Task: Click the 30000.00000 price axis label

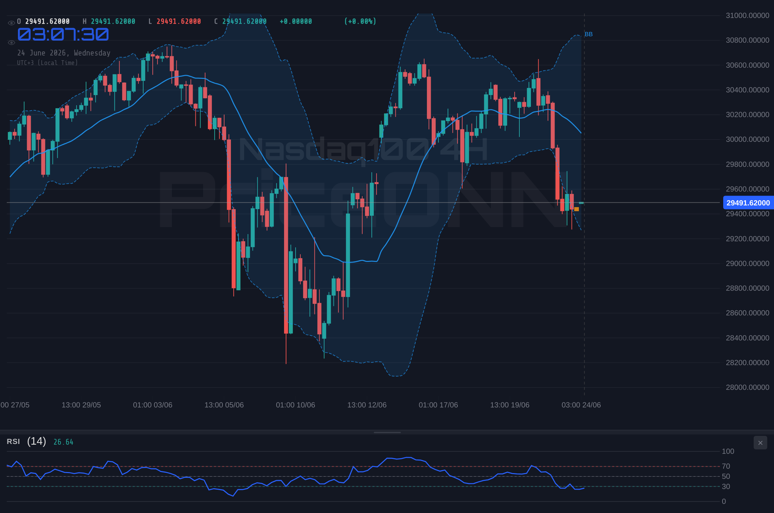Action: (748, 139)
